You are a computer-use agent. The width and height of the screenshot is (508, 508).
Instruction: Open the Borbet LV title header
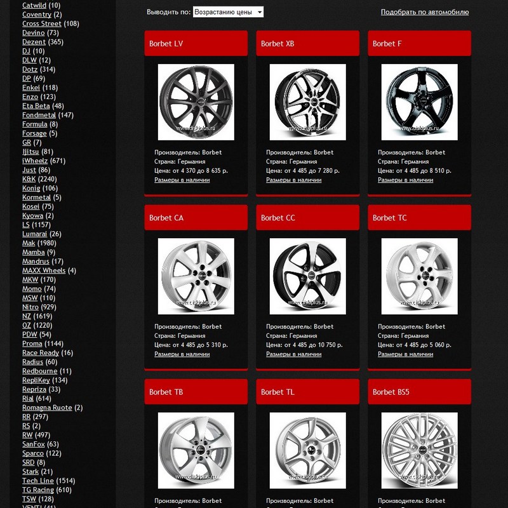pyautogui.click(x=196, y=43)
